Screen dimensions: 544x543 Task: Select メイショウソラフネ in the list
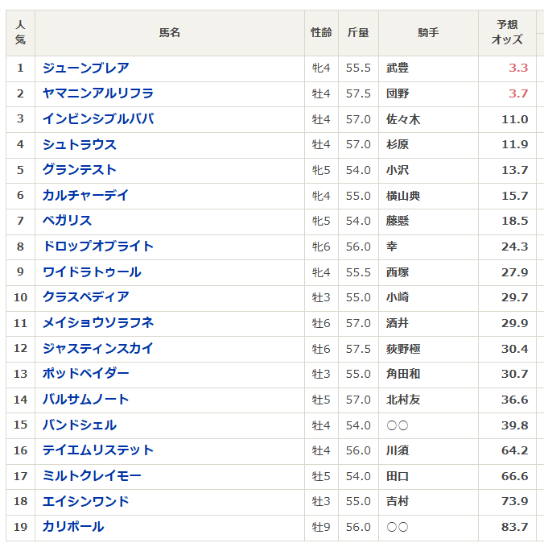point(98,323)
